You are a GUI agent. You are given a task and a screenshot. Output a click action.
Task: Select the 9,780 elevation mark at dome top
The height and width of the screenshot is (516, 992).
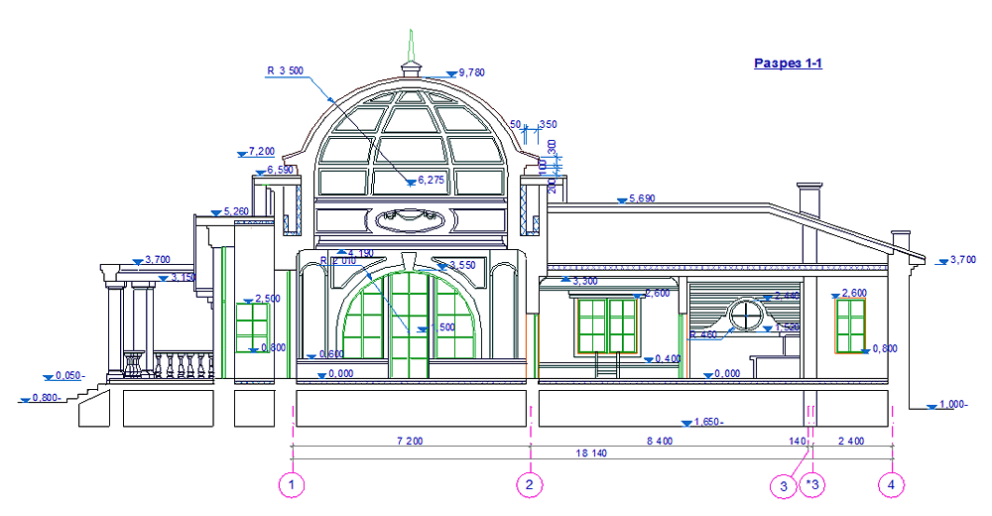pos(467,72)
